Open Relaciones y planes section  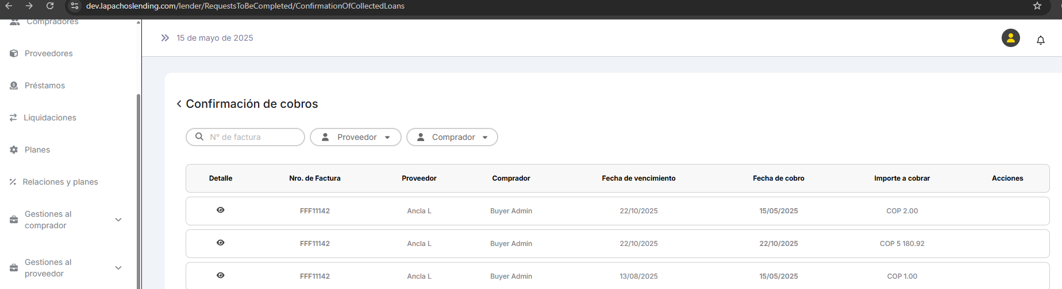60,182
